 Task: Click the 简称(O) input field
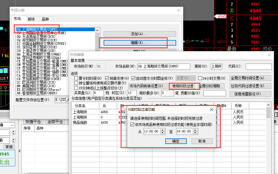click(x=216, y=67)
